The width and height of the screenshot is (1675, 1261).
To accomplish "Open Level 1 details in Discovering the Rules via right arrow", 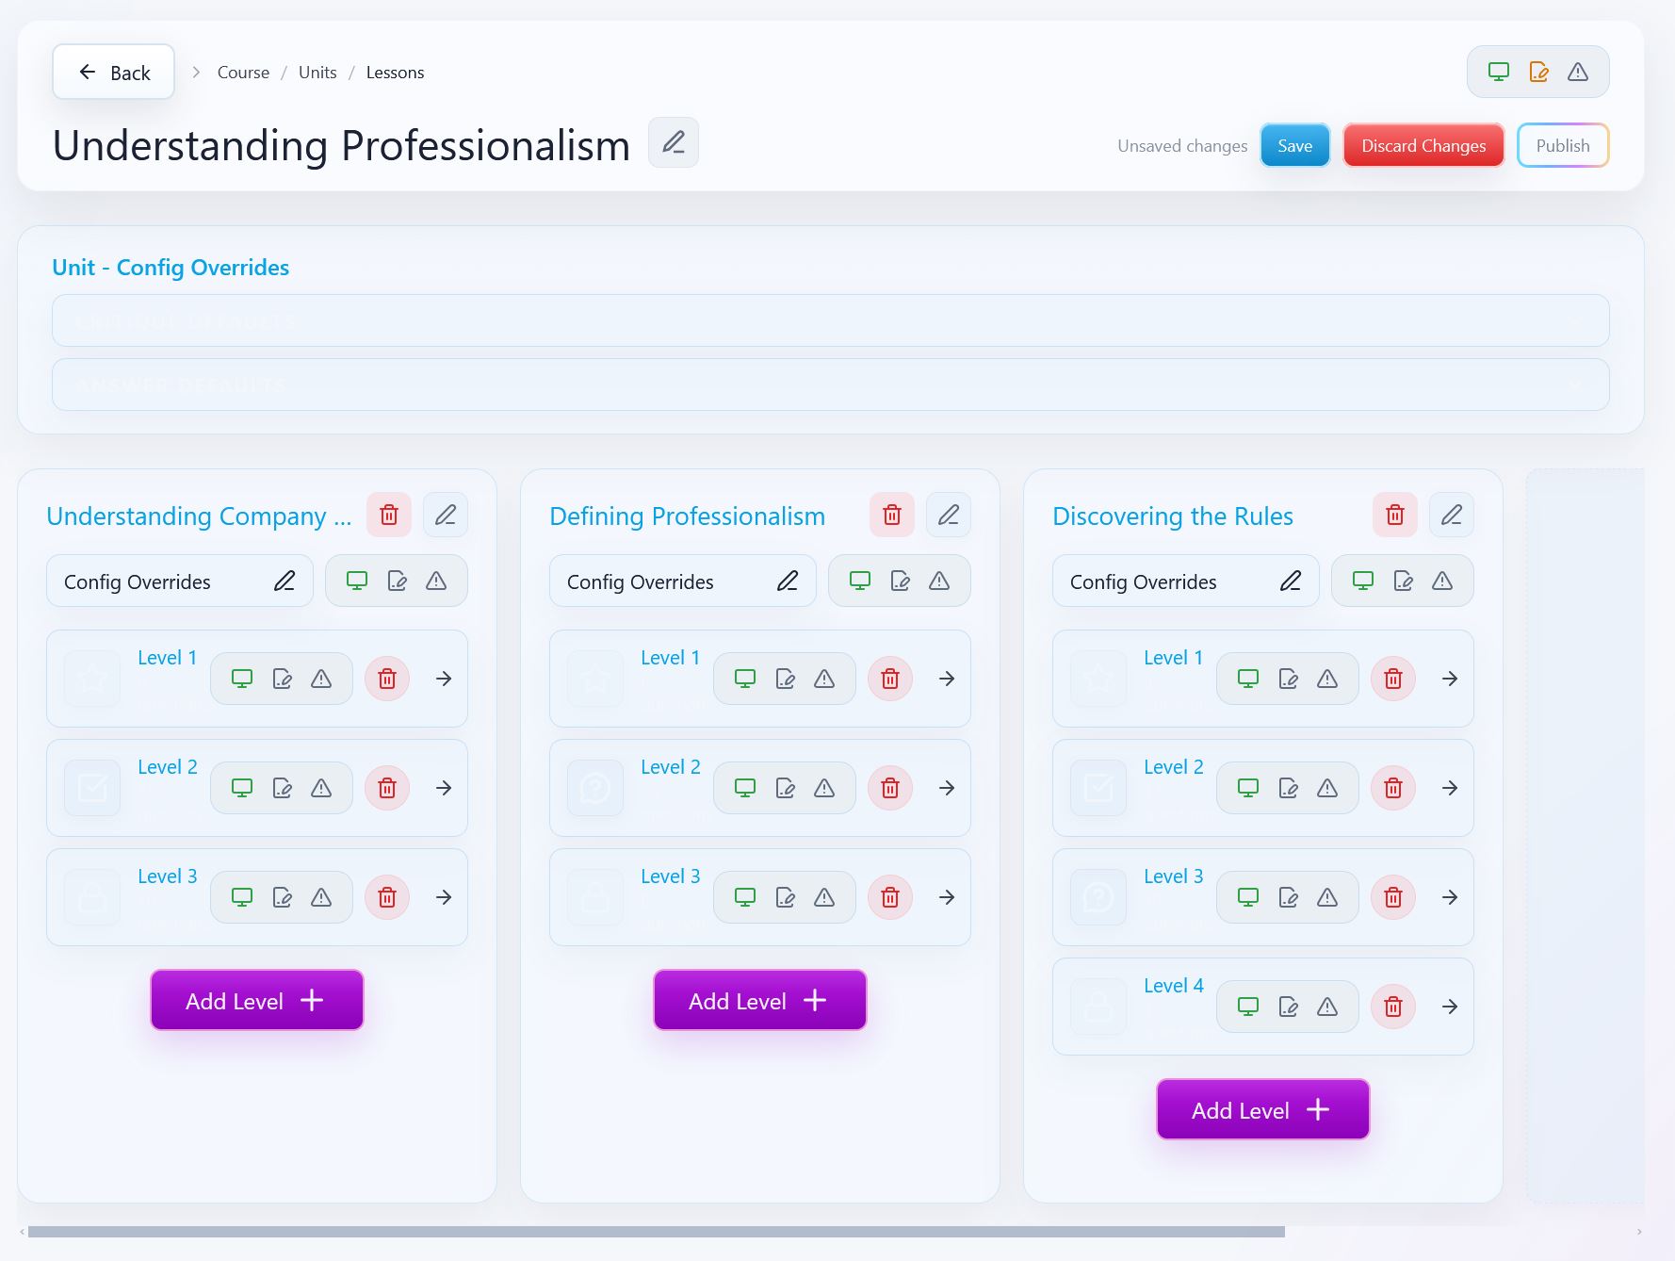I will point(1448,678).
